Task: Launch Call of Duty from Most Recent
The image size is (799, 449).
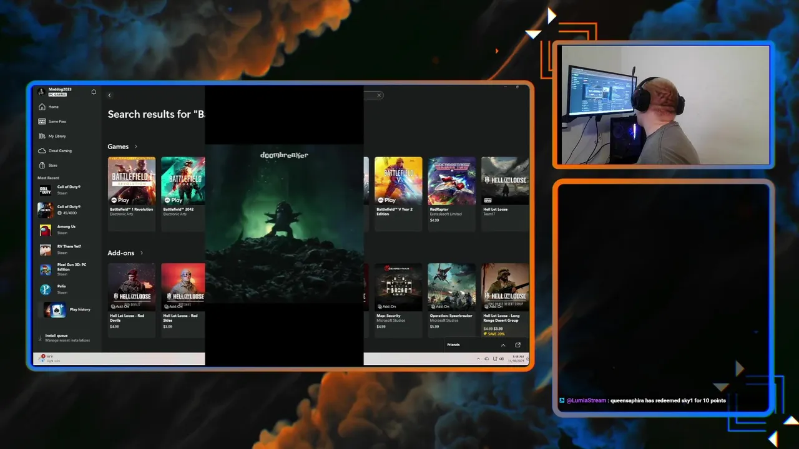Action: (66, 189)
